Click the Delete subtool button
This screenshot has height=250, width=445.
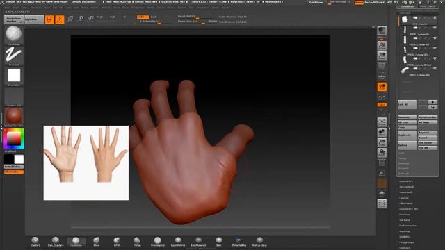coord(407,145)
